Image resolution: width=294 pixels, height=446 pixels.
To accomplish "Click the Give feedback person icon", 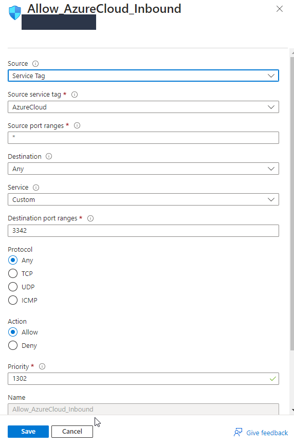I will point(238,432).
